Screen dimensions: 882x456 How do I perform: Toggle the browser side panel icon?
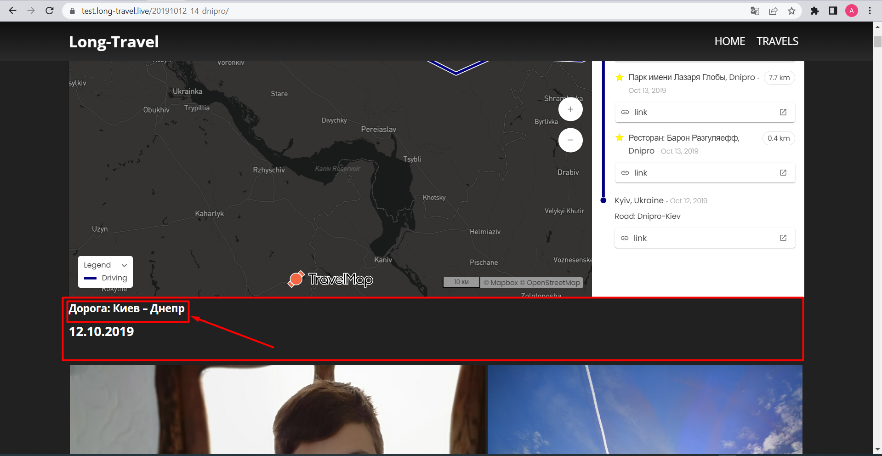(833, 11)
